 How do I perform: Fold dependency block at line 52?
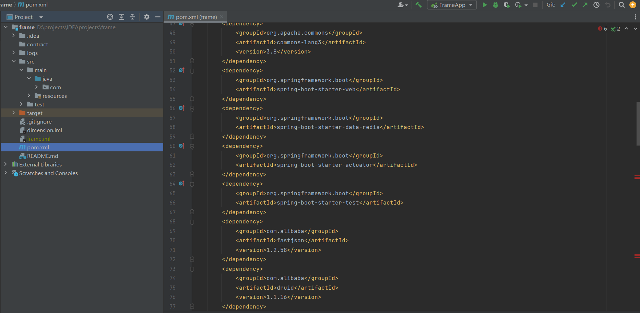[192, 71]
